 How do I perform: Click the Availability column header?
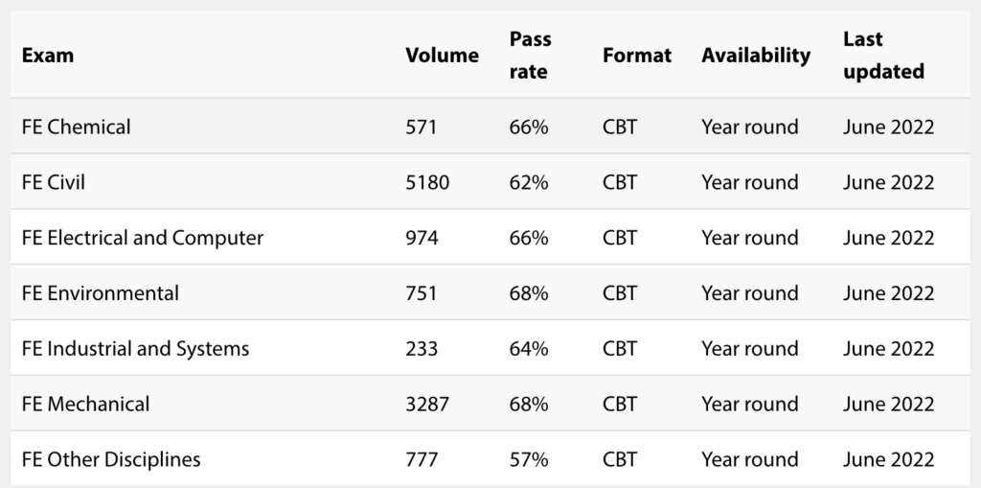[x=756, y=56]
